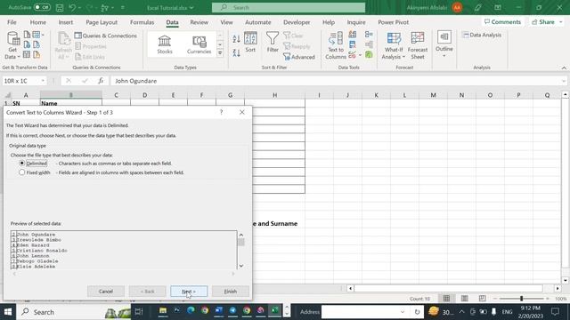
Task: Create a Forecast Sheet
Action: [418, 45]
